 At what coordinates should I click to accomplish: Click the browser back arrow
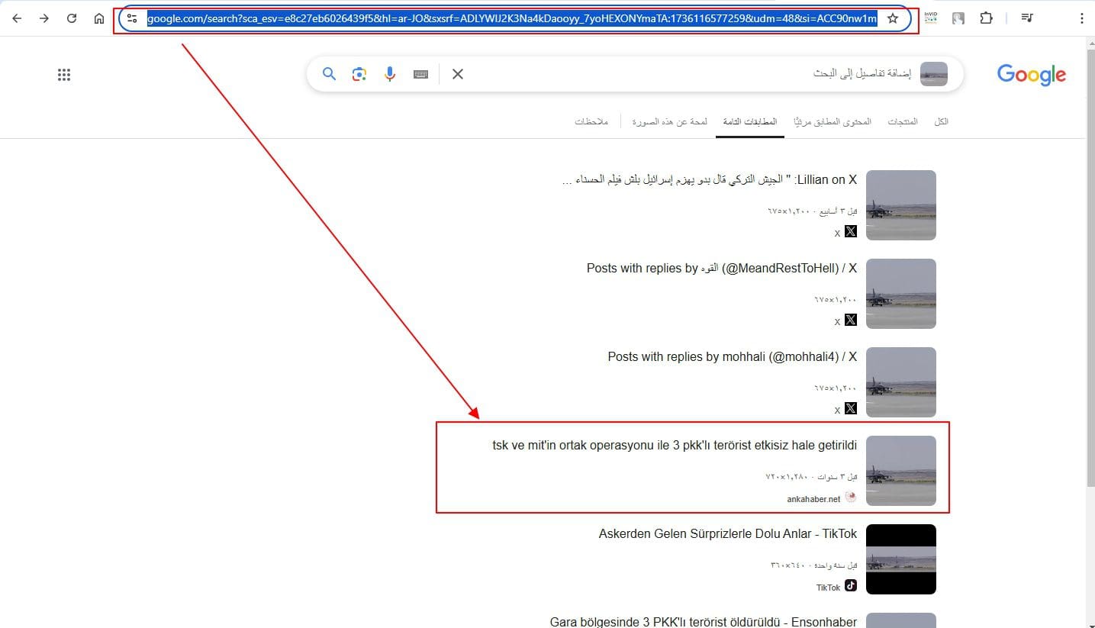point(17,18)
